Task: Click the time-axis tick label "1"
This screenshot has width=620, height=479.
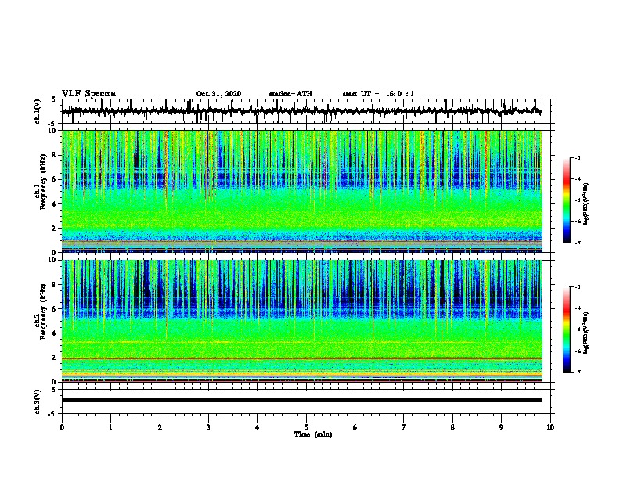Action: (x=110, y=427)
